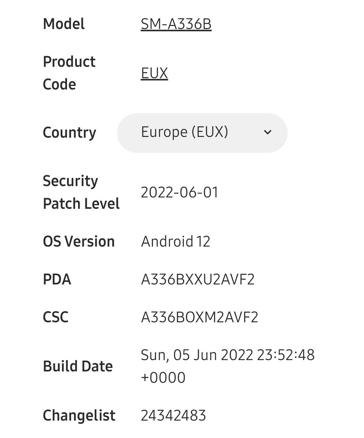Open the Europe (EUX) country dropdown
The width and height of the screenshot is (364, 438).
[x=202, y=133]
